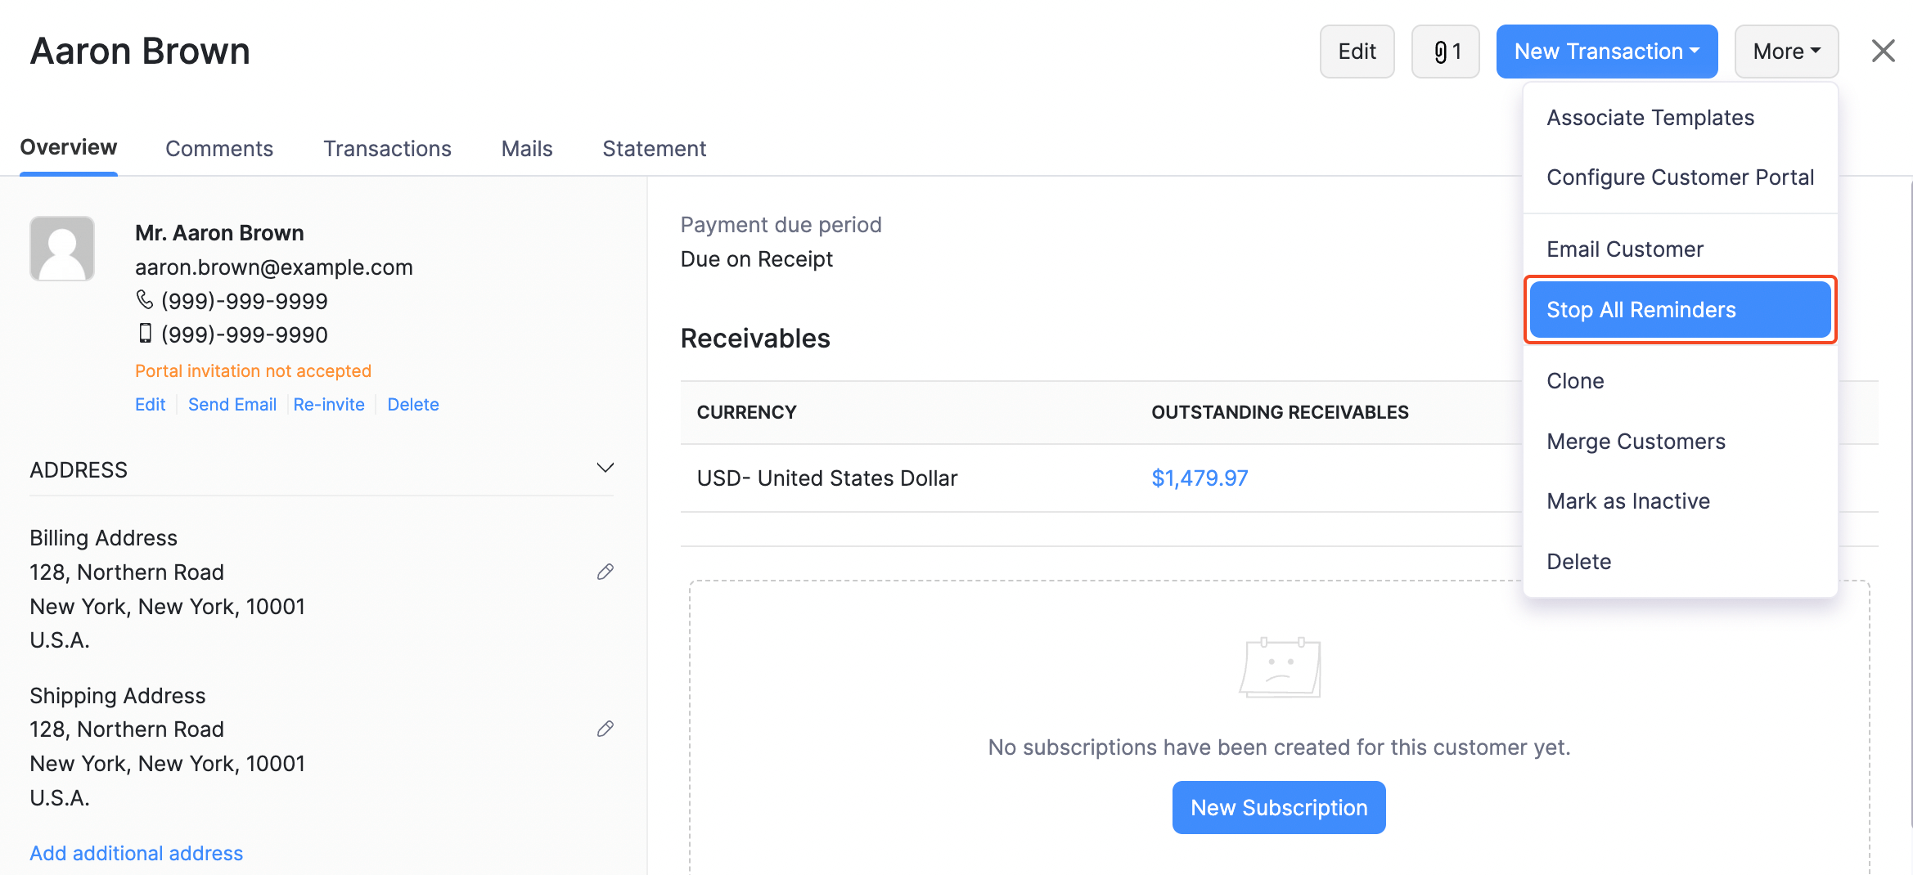Click the paperclip attachment icon
This screenshot has height=875, width=1913.
(x=1445, y=51)
